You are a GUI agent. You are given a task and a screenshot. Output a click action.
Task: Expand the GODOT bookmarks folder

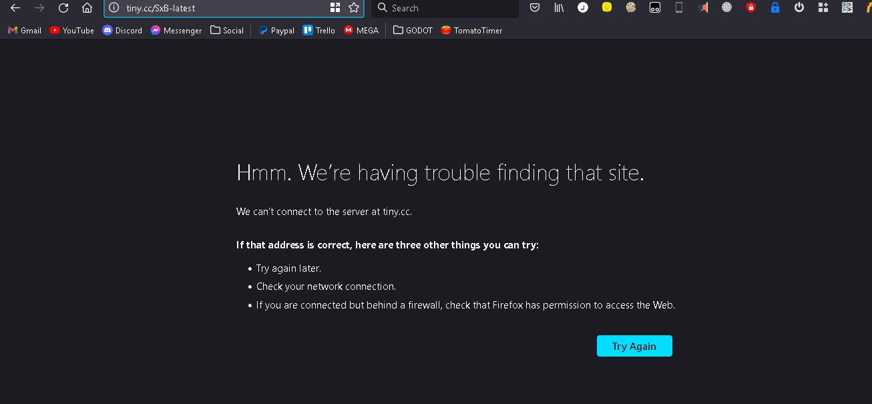pyautogui.click(x=413, y=30)
